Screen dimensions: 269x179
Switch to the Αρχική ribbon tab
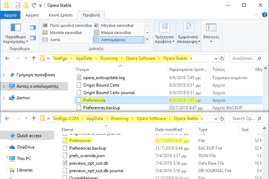32,15
